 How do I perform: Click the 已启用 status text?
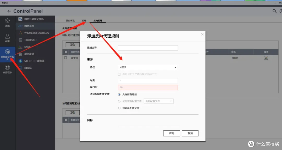click(235, 58)
